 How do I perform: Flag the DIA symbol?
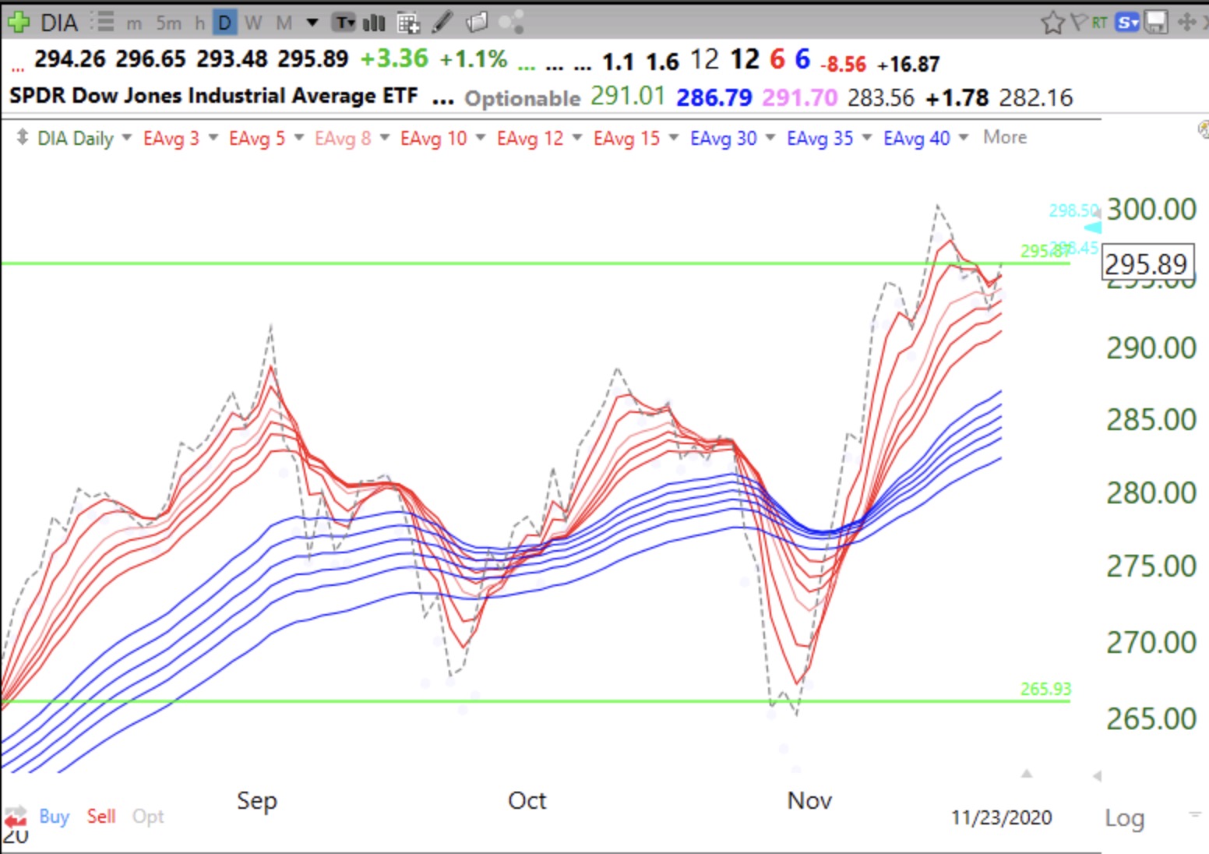point(1079,22)
